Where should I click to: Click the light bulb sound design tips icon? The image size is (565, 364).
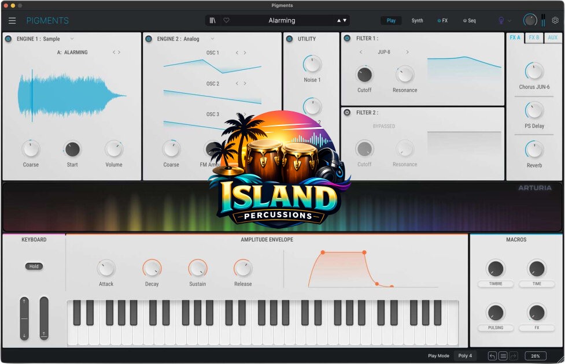pyautogui.click(x=501, y=21)
